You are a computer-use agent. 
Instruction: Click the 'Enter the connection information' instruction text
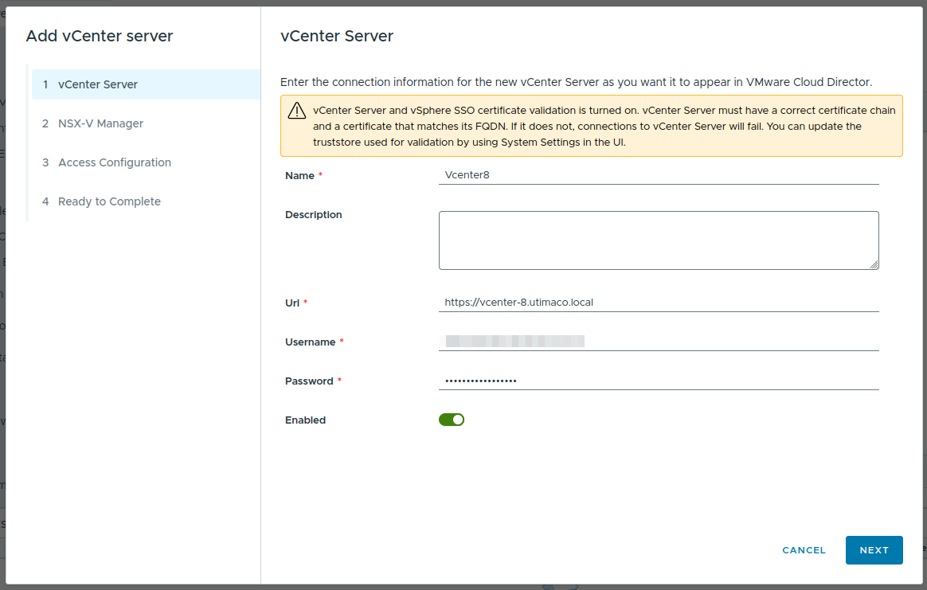[576, 82]
